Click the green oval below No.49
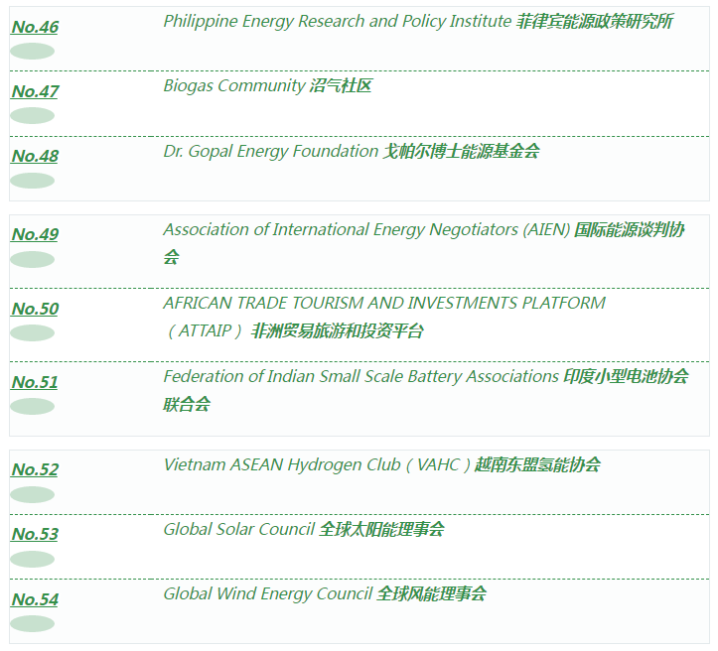The width and height of the screenshot is (718, 651). (32, 259)
